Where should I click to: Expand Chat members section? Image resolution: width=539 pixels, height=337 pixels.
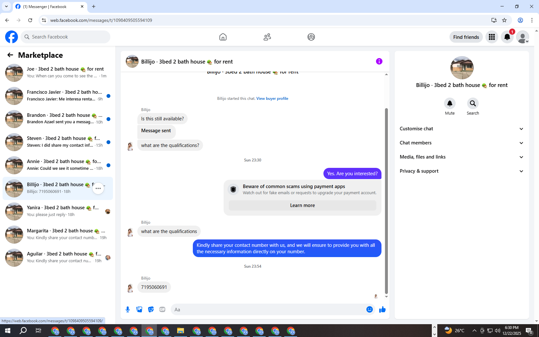pyautogui.click(x=462, y=143)
